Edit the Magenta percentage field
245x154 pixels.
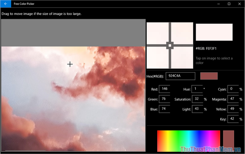pos(233,99)
